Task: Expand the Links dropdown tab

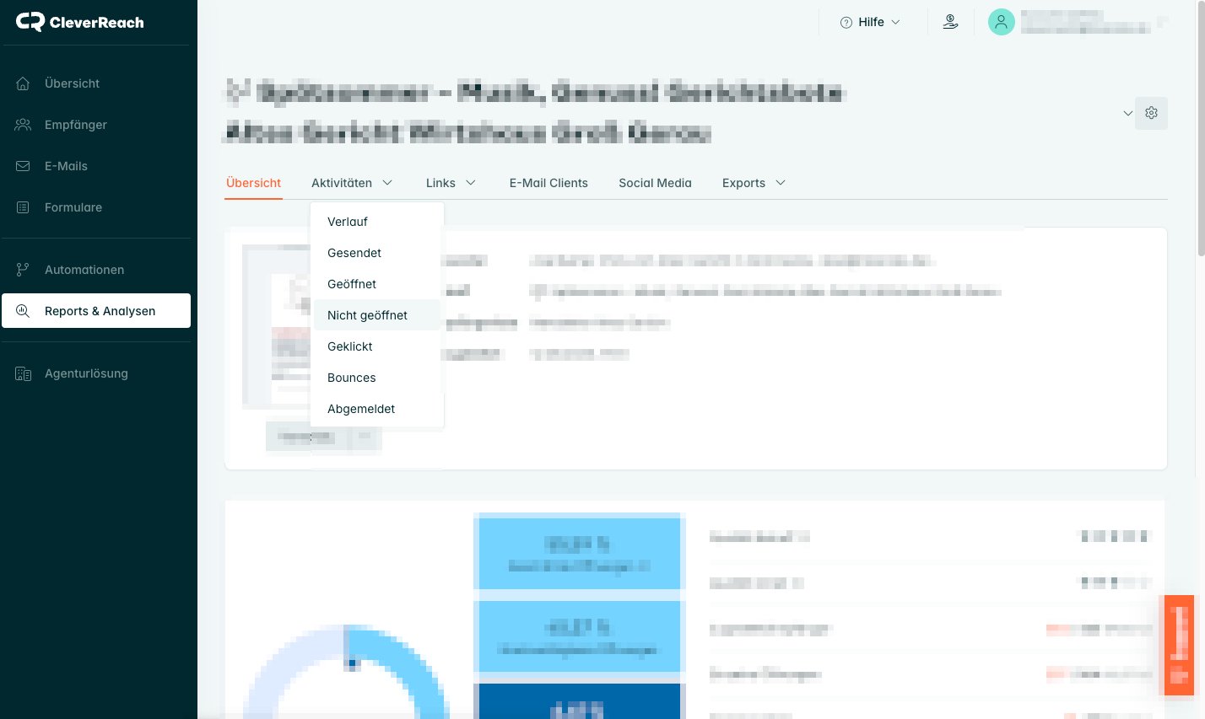Action: click(451, 183)
